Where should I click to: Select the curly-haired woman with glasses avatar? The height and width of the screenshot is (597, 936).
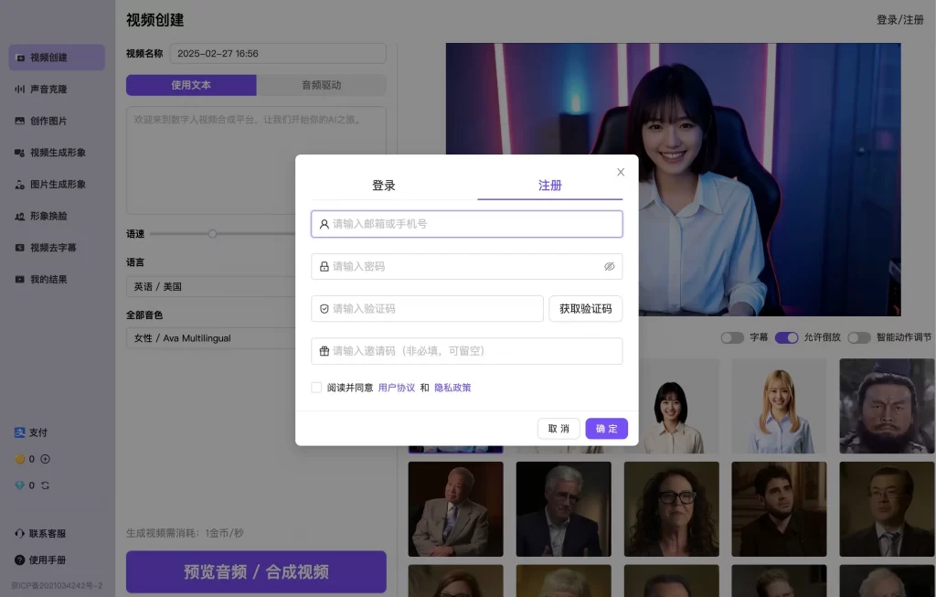[672, 509]
